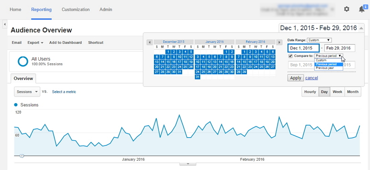The image size is (370, 170).
Task: Switch chart granularity to Hourly
Action: [310, 92]
